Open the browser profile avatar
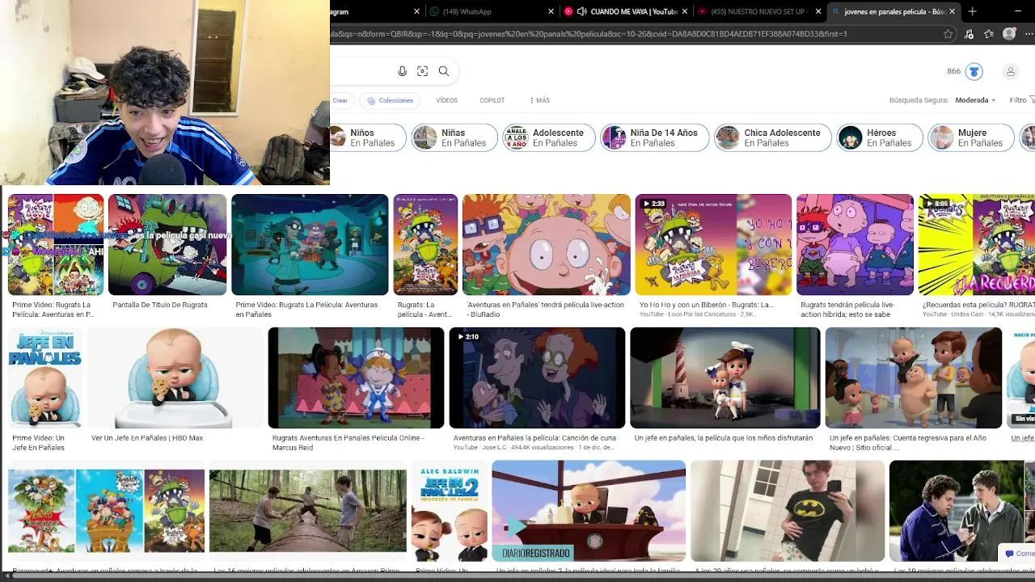The width and height of the screenshot is (1035, 582). click(1009, 34)
